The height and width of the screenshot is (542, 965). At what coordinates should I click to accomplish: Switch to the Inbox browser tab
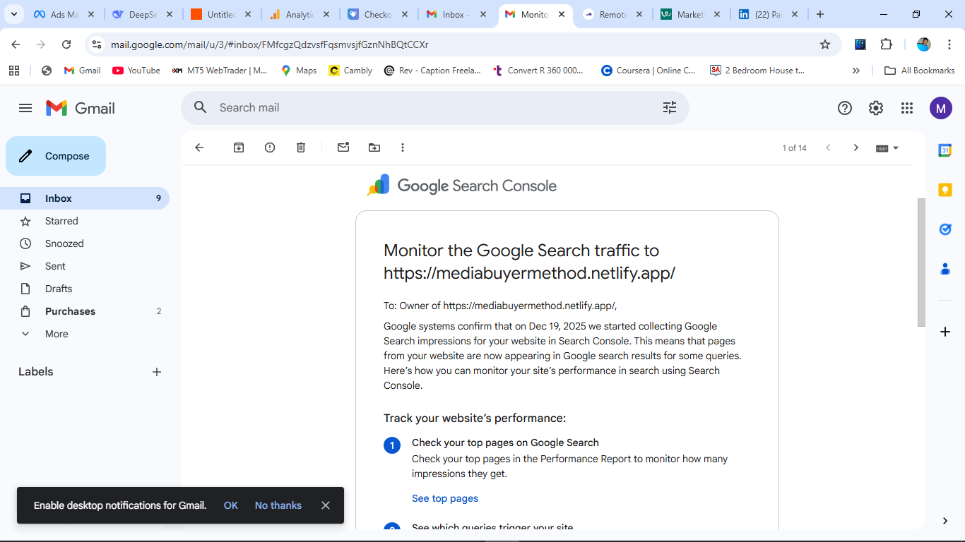click(456, 14)
